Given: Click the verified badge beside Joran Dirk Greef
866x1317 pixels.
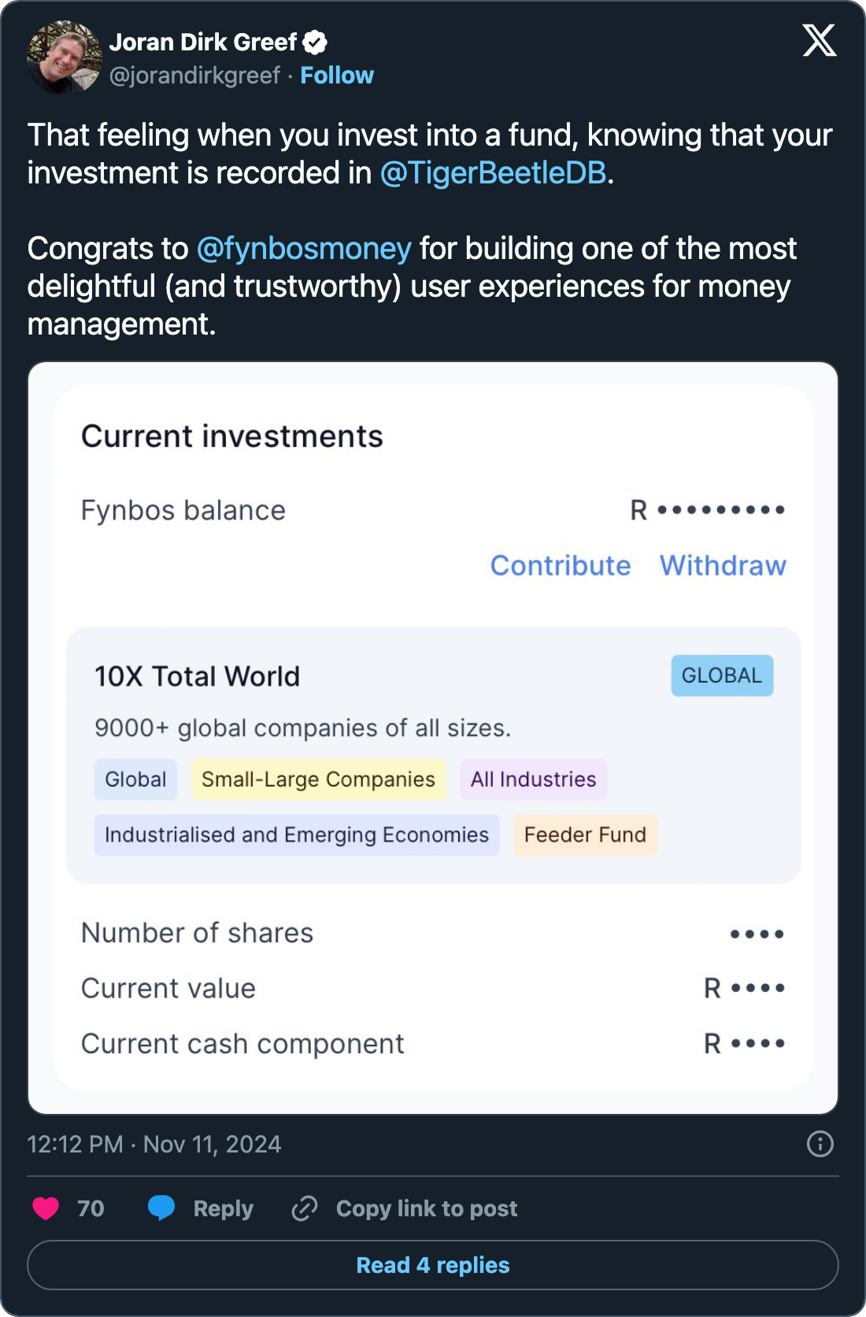Looking at the screenshot, I should 316,43.
